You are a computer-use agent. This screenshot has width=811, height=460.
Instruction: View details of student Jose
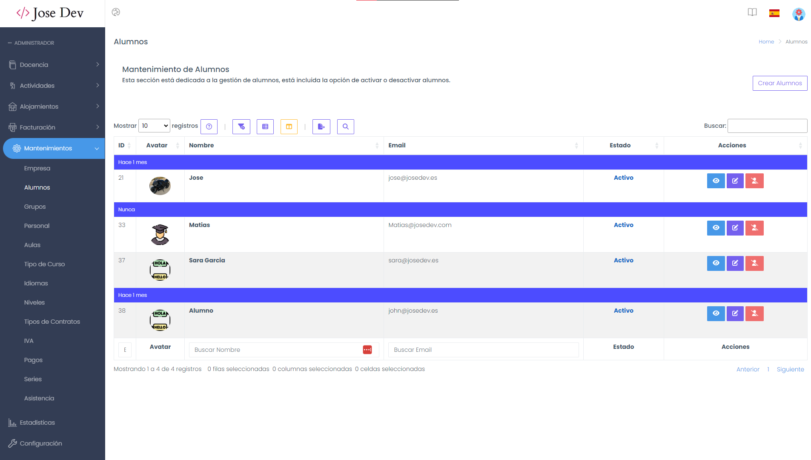716,181
